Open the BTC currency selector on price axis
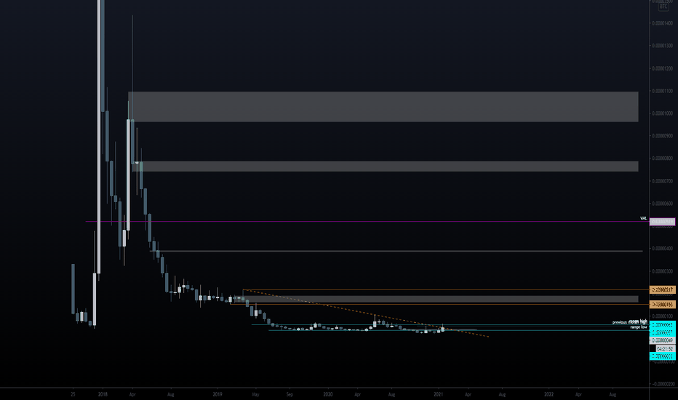This screenshot has height=400, width=678. (x=663, y=7)
